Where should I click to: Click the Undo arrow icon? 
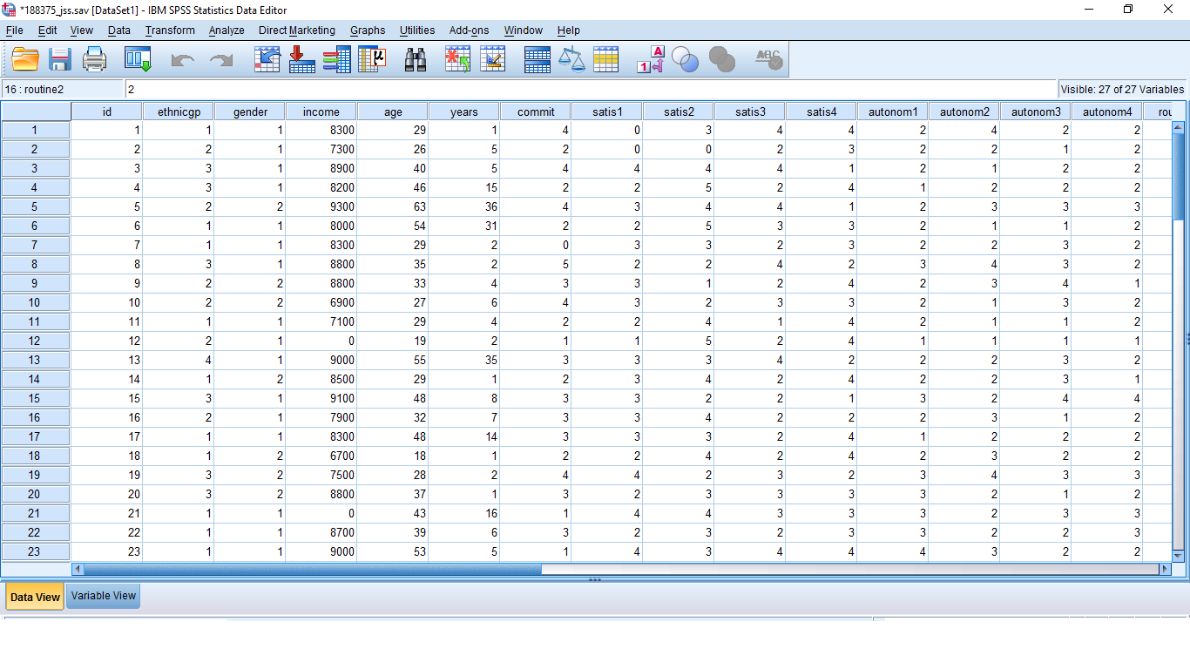183,60
